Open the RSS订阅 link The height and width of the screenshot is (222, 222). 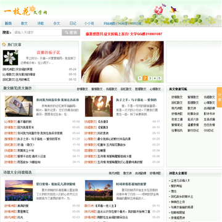click(135, 23)
